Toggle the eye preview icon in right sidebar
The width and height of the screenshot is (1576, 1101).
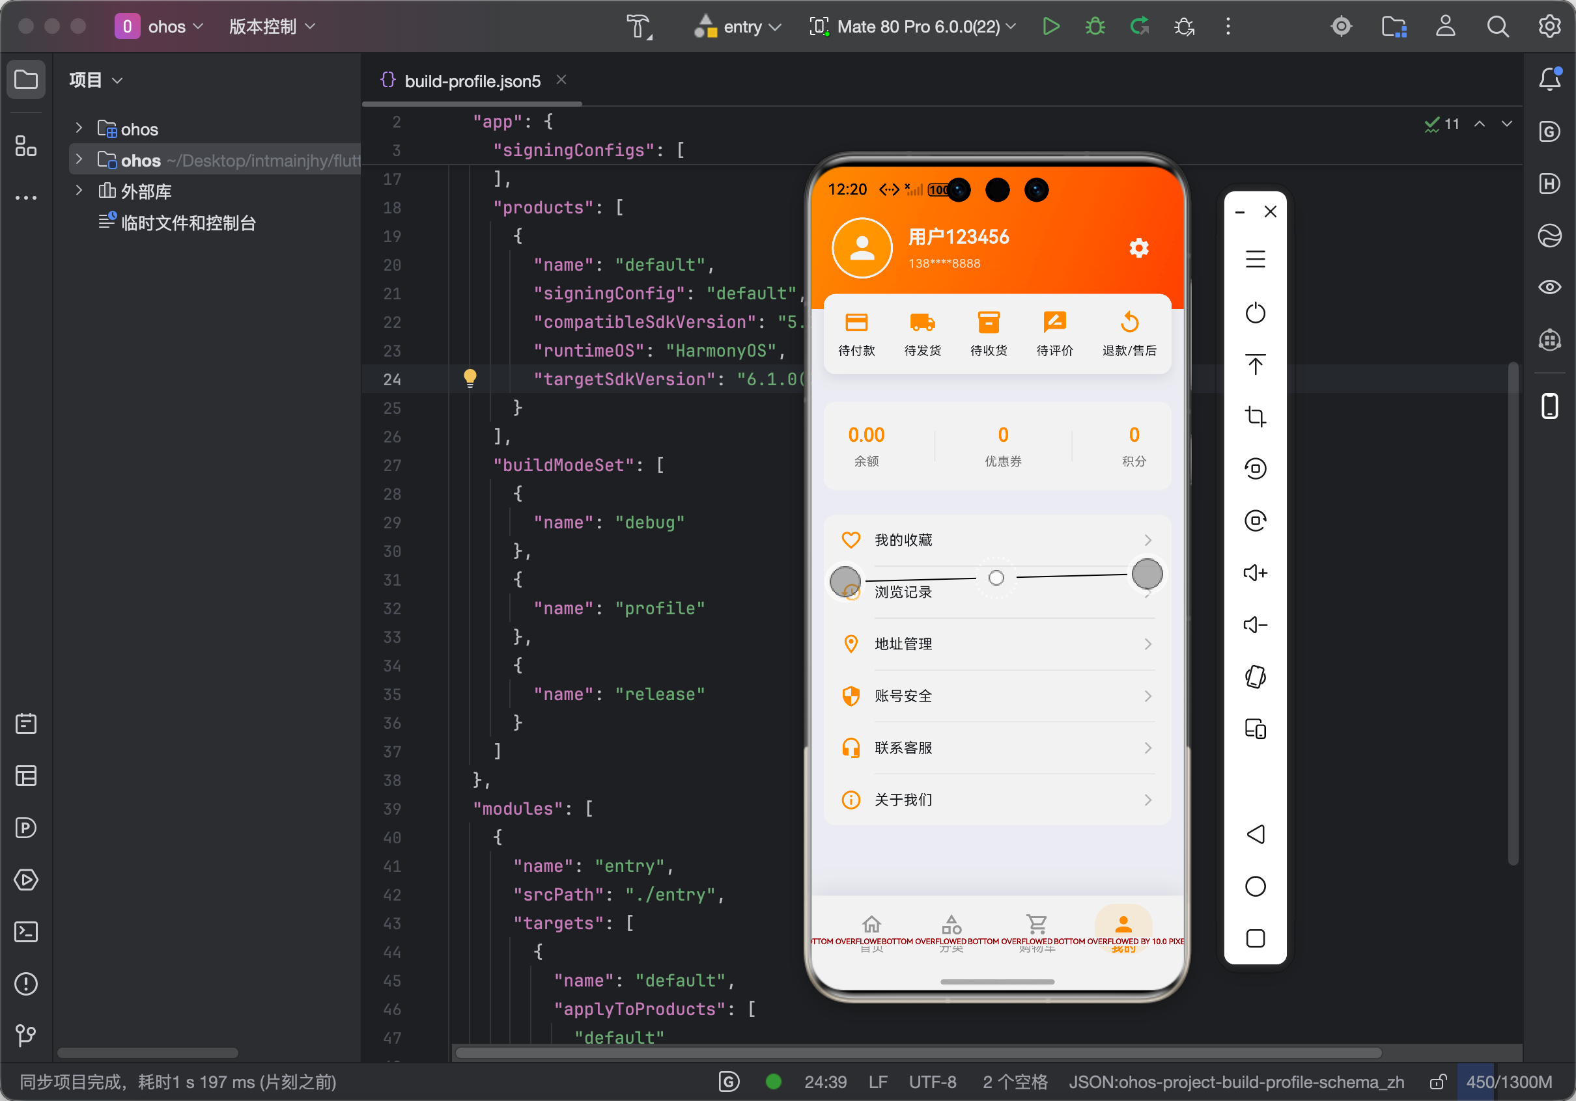click(1549, 287)
